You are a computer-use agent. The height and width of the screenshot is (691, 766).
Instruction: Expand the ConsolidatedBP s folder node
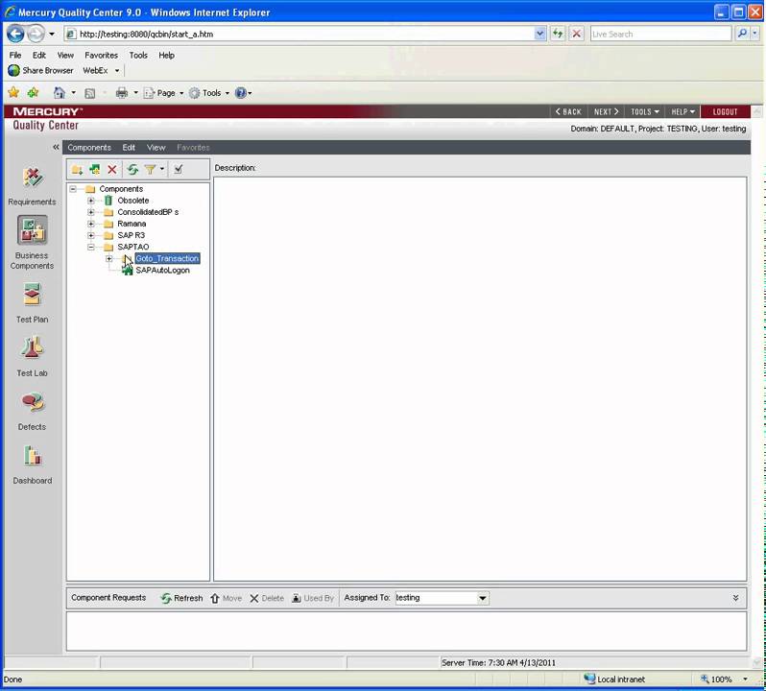click(91, 212)
